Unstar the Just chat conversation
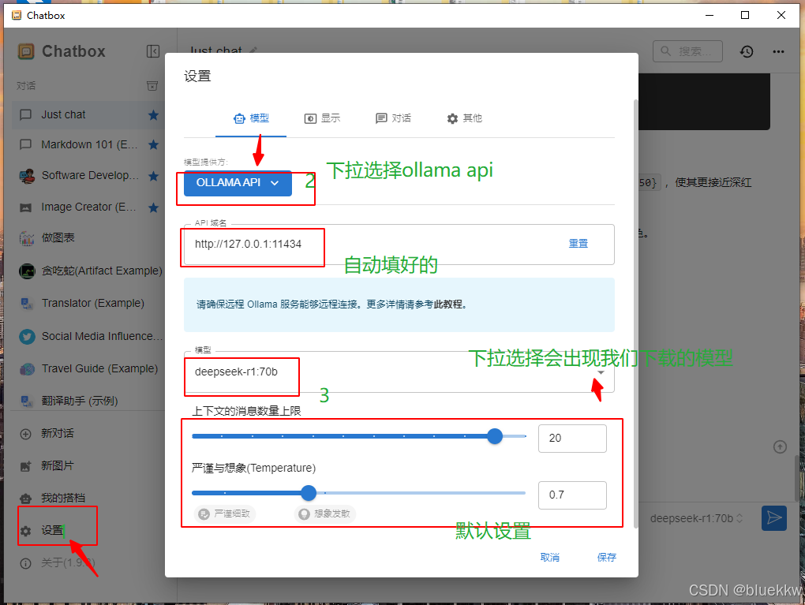Image resolution: width=805 pixels, height=605 pixels. [153, 115]
